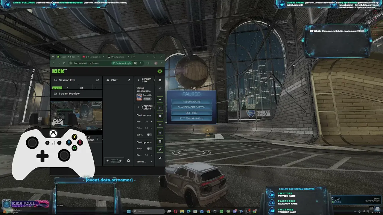Viewport: 383px width, 215px height.
Task: Click the Czech language tag
Action: (147, 99)
